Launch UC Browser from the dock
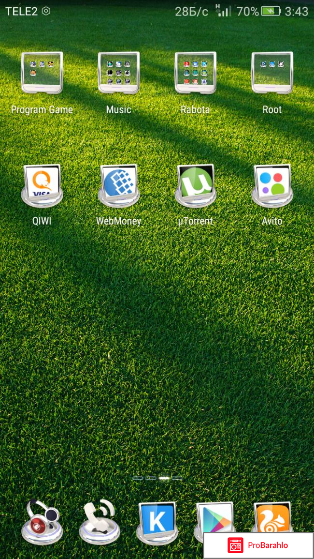The width and height of the screenshot is (314, 559). [273, 518]
